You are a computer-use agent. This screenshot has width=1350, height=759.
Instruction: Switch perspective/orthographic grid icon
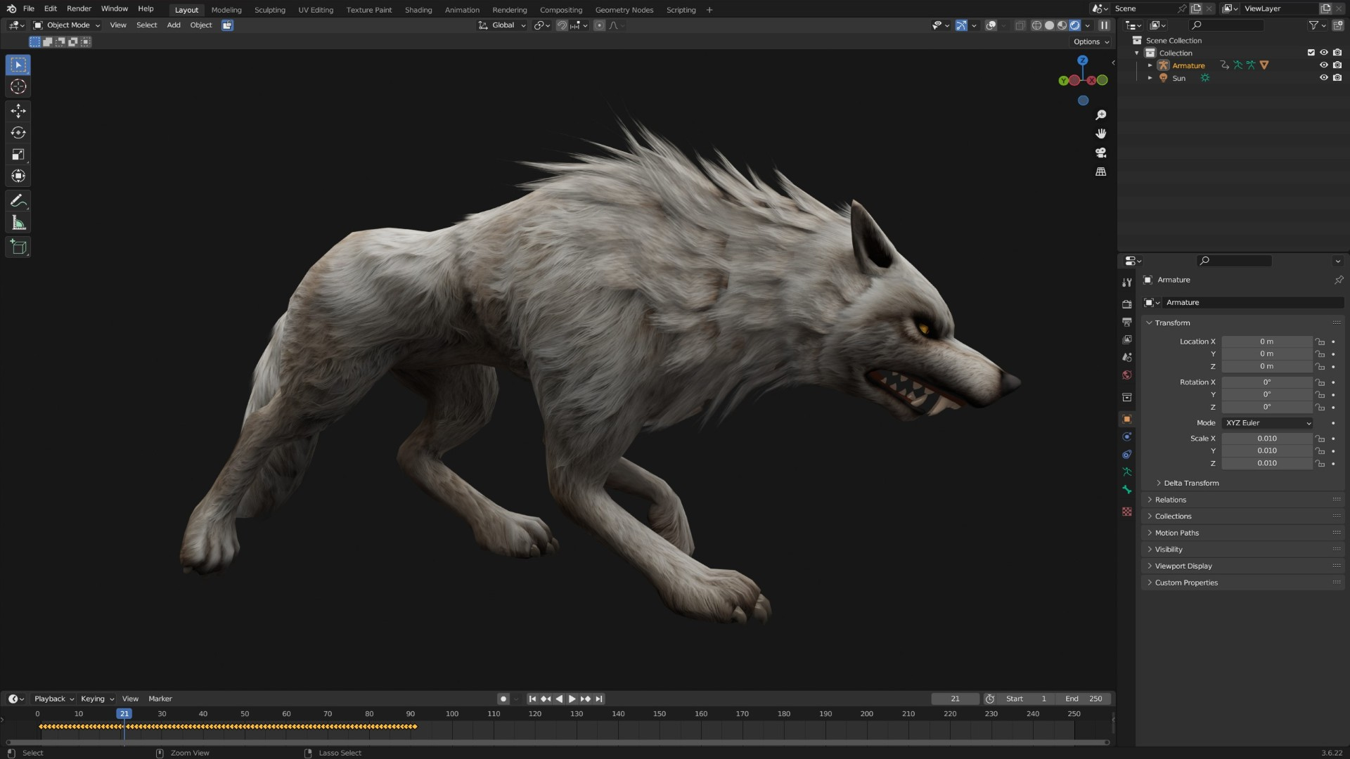[x=1101, y=171]
